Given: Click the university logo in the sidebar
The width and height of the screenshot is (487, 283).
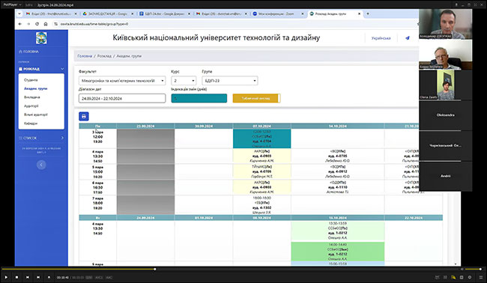Looking at the screenshot, I should [41, 38].
